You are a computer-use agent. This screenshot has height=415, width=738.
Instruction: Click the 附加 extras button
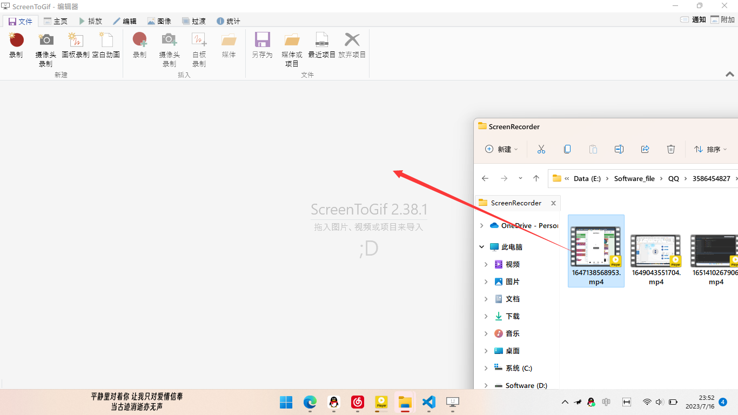pos(722,19)
